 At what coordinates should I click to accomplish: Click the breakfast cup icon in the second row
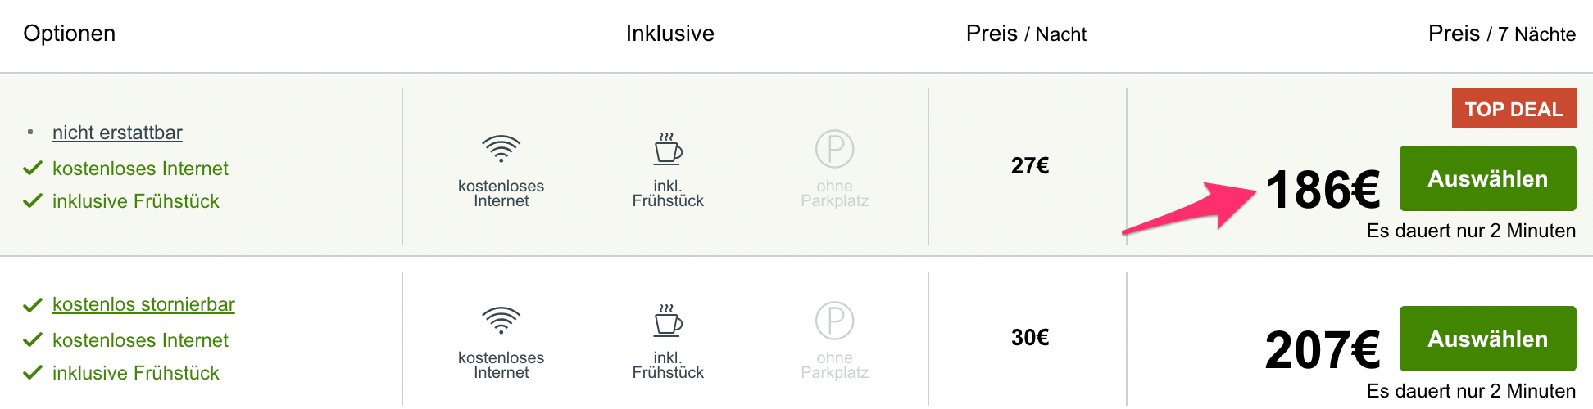pyautogui.click(x=668, y=320)
